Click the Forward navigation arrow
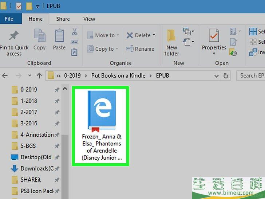This screenshot has height=199, width=265. tap(19, 75)
